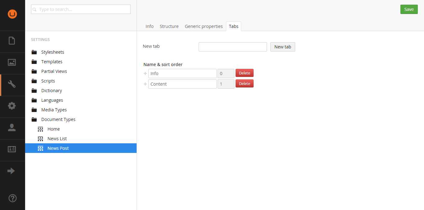This screenshot has width=424, height=210.
Task: Click the Templates folder icon
Action: pyautogui.click(x=34, y=62)
